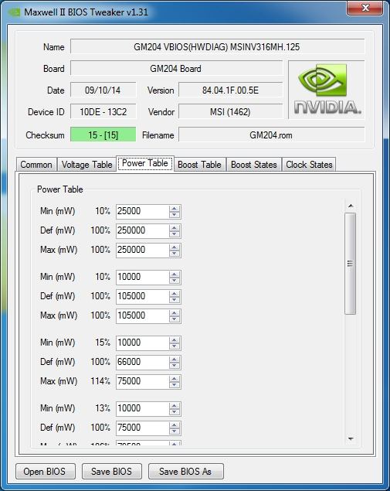Screen dimensions: 390x491
Task: Increase Max 105000 value with up arrow
Action: click(x=175, y=313)
